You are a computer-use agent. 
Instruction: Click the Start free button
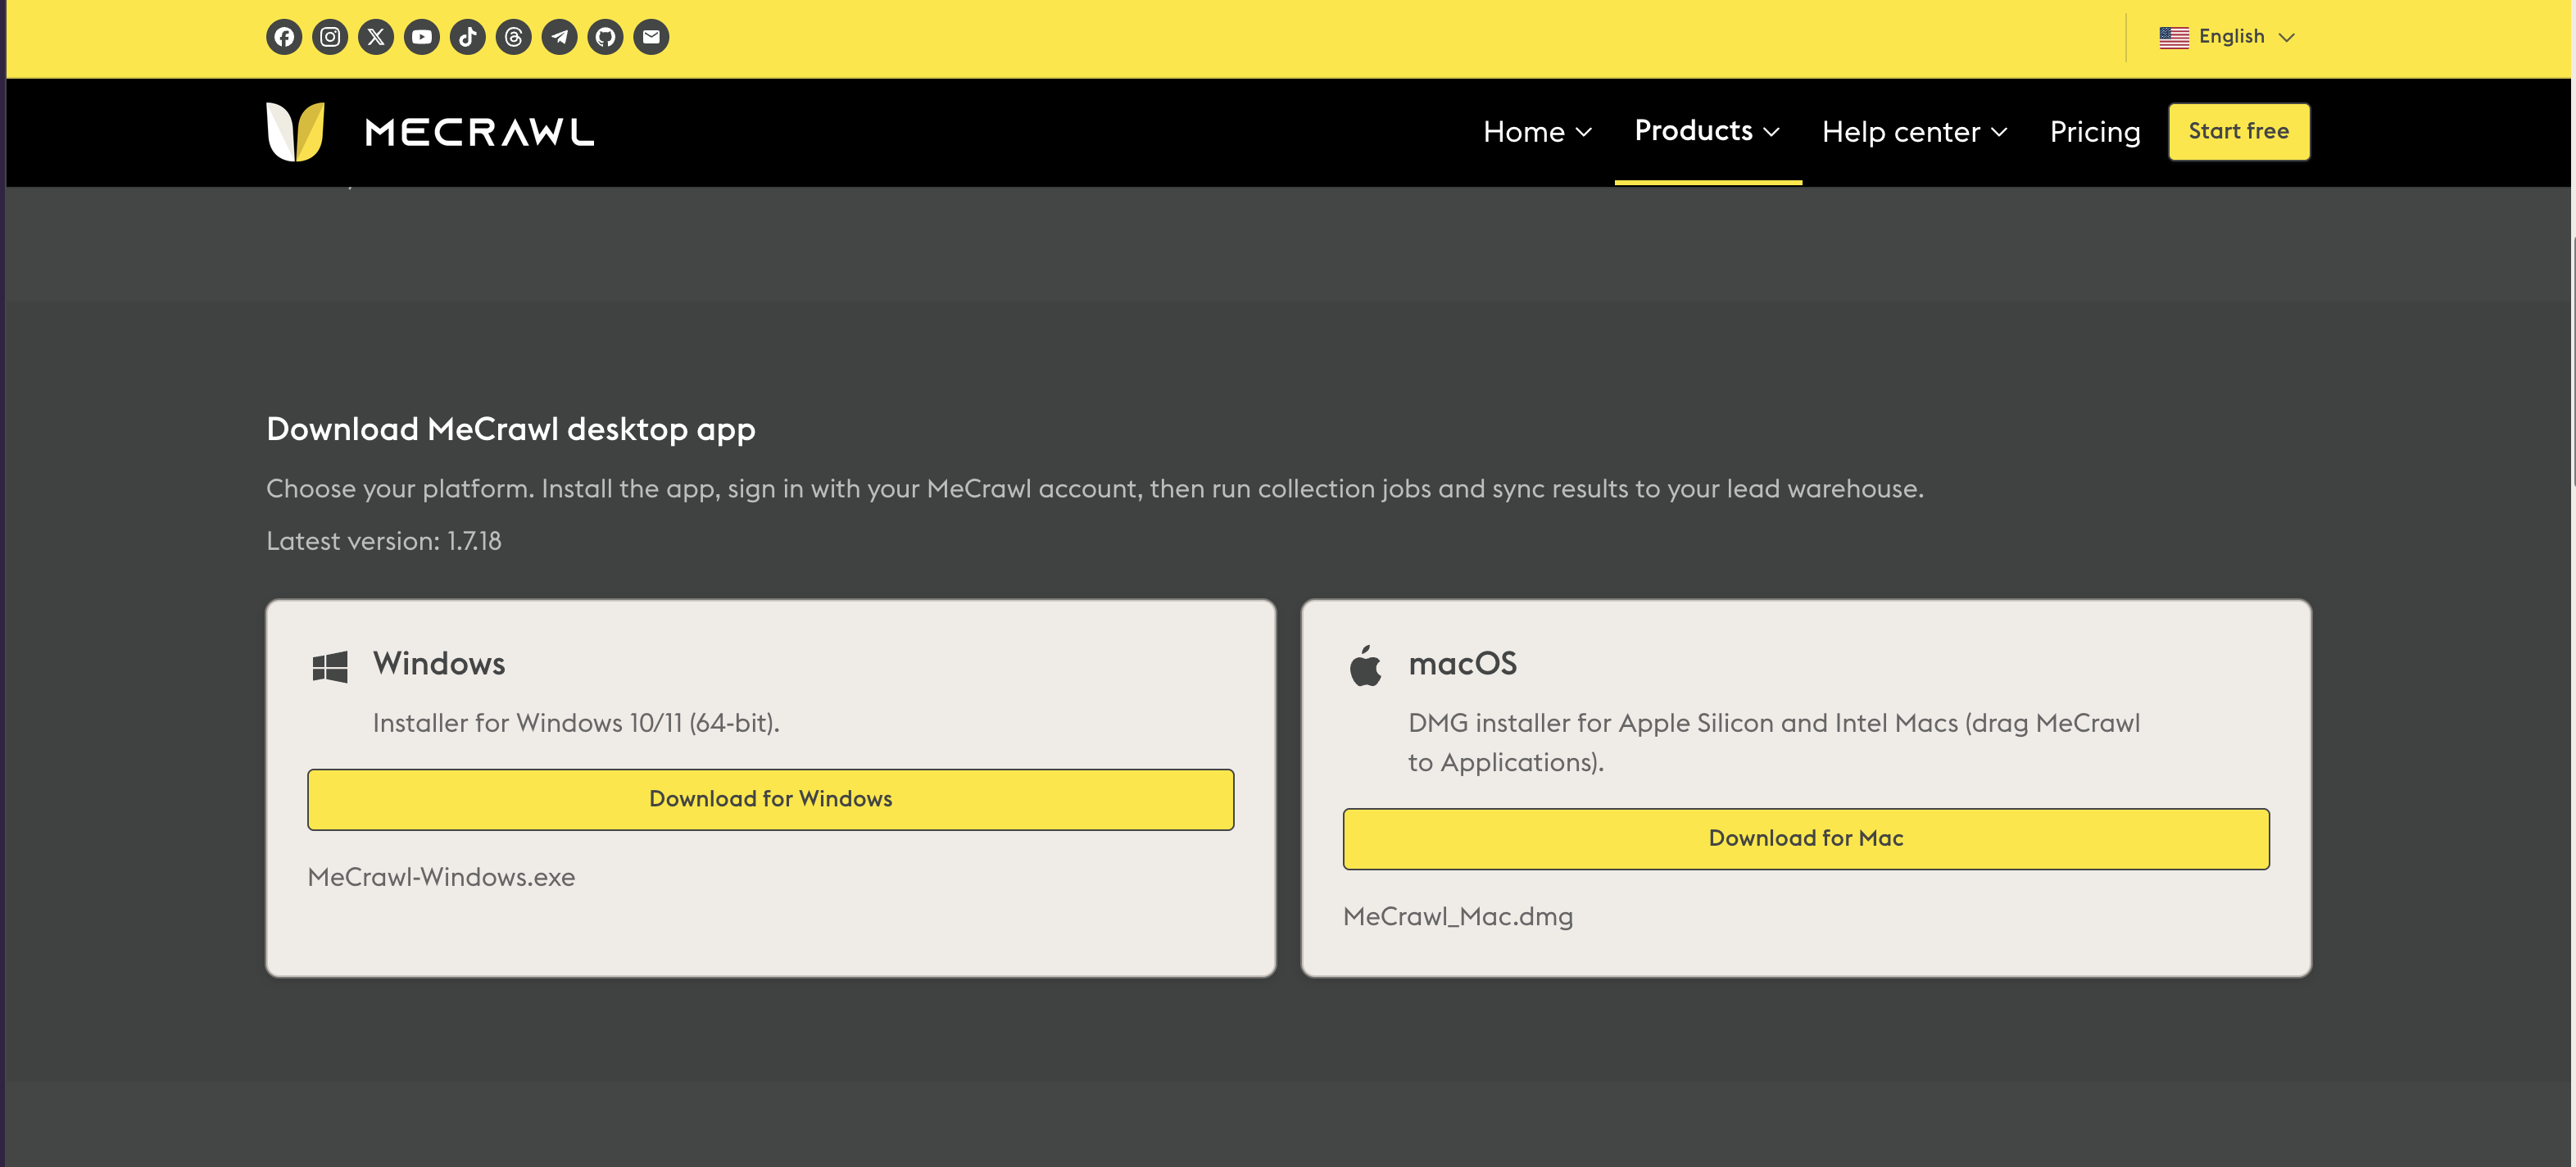2239,131
